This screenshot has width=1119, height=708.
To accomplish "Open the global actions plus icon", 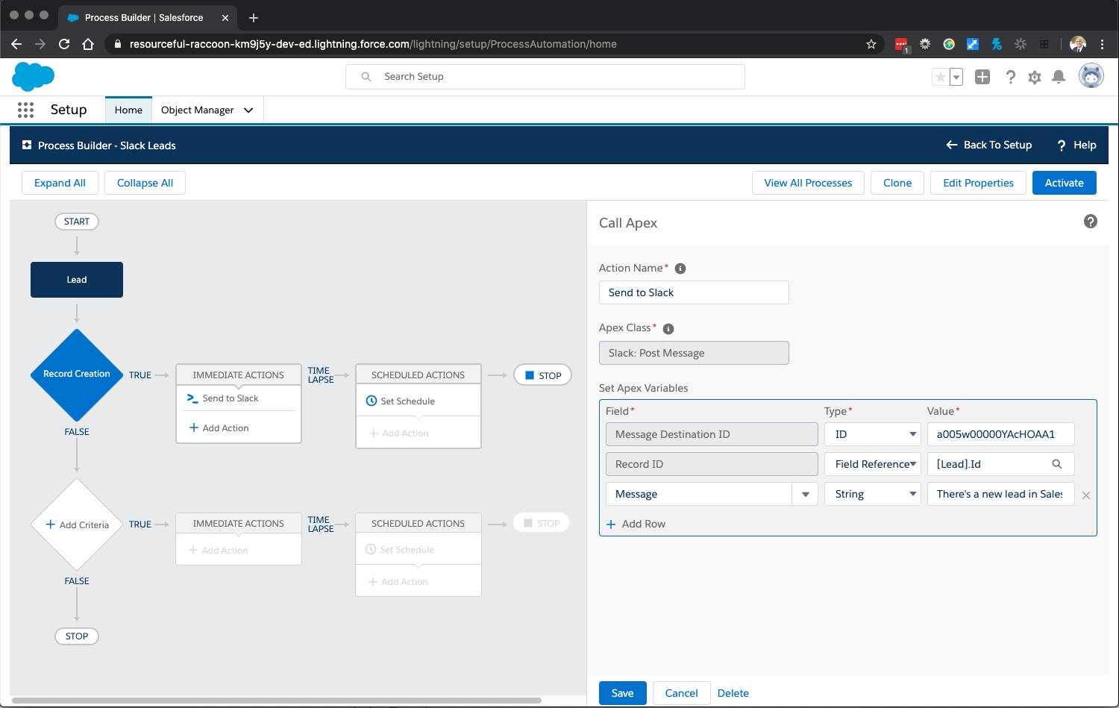I will point(982,77).
